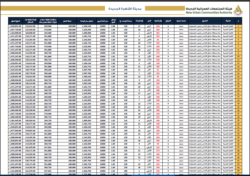Select the 'جدية الحجز' column header
Image resolution: width=250 pixels, height=176 pixels.
[x=67, y=21]
